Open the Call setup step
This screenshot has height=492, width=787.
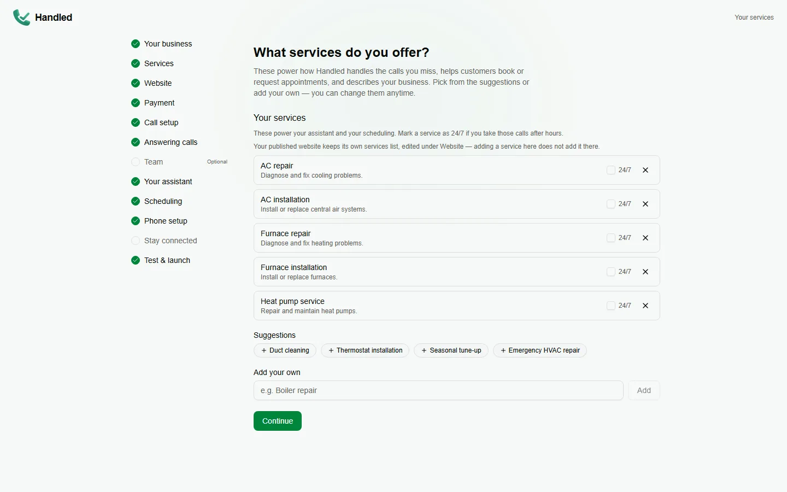tap(161, 122)
